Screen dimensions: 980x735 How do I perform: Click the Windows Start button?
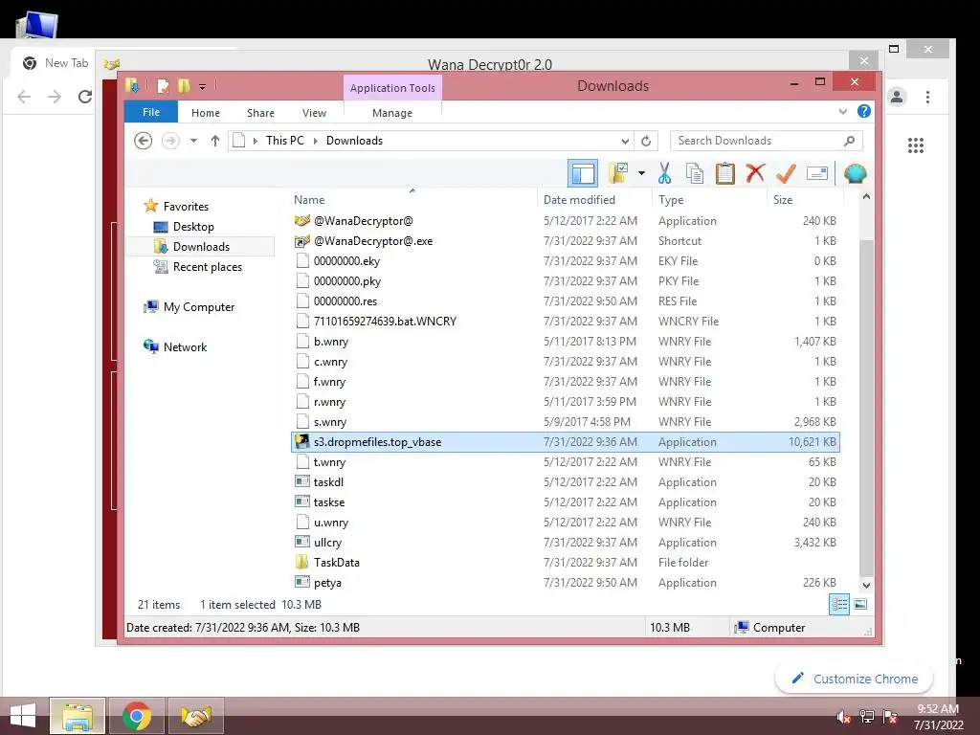(x=23, y=716)
